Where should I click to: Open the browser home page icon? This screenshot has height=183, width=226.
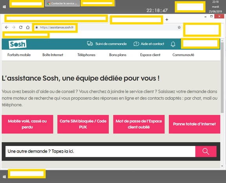[28, 27]
